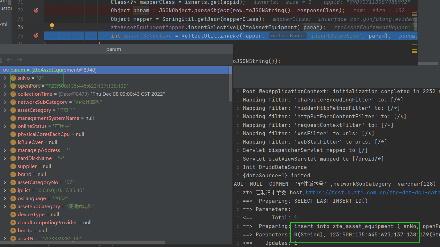Click the field icon next to isRuleOver

(13, 142)
